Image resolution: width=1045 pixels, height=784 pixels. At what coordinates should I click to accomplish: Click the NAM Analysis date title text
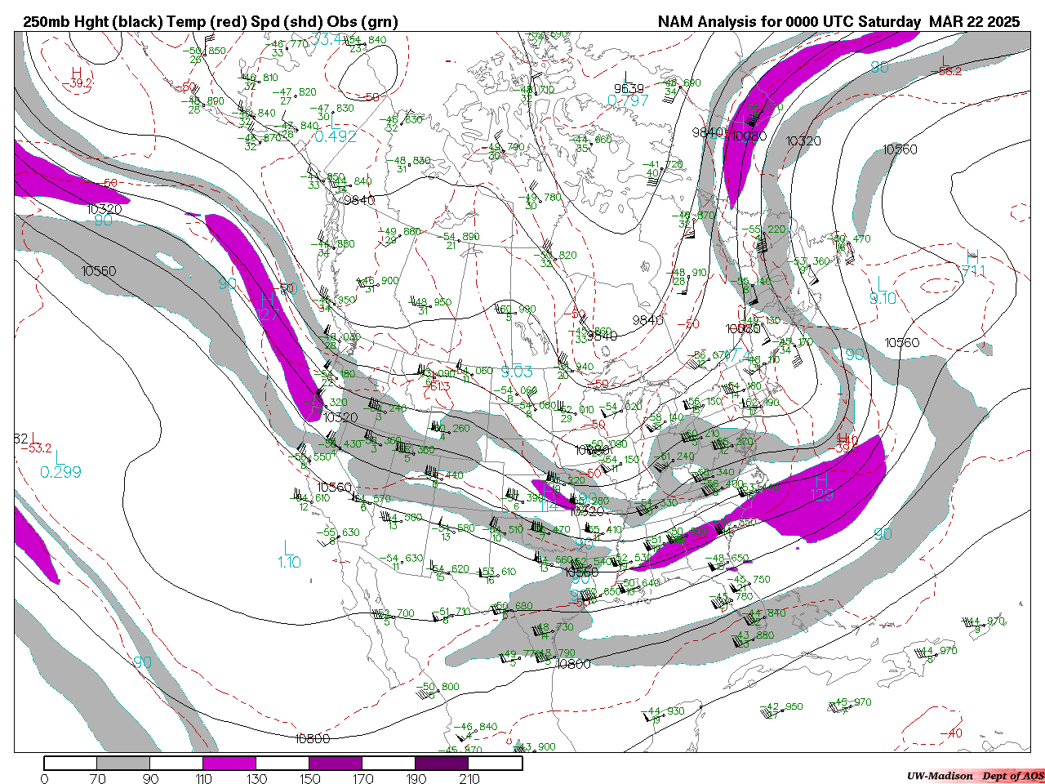tap(838, 22)
